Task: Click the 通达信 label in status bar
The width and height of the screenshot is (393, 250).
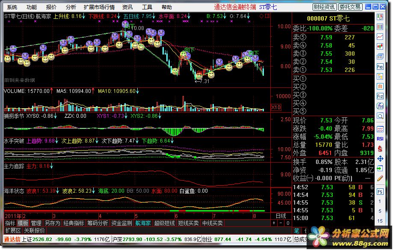Action: pos(12,239)
